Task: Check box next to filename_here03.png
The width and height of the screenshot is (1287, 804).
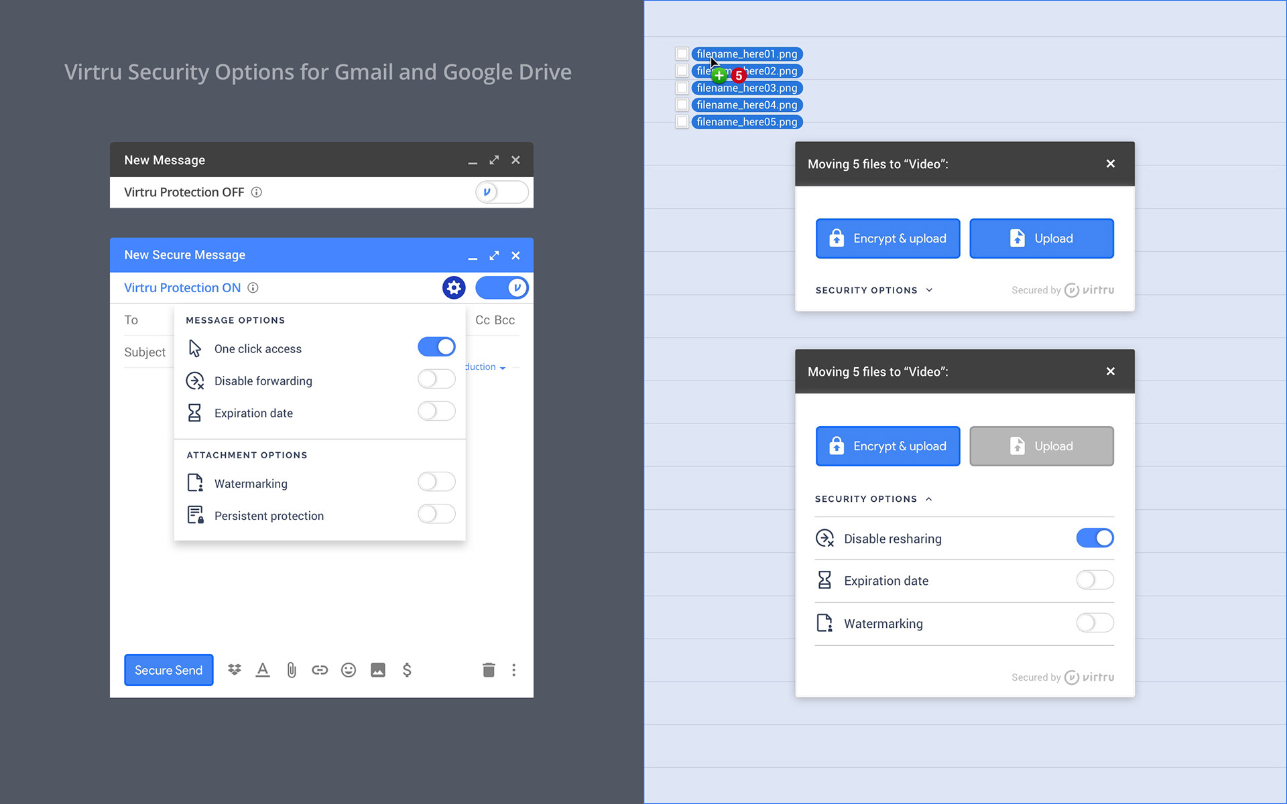Action: [x=682, y=88]
